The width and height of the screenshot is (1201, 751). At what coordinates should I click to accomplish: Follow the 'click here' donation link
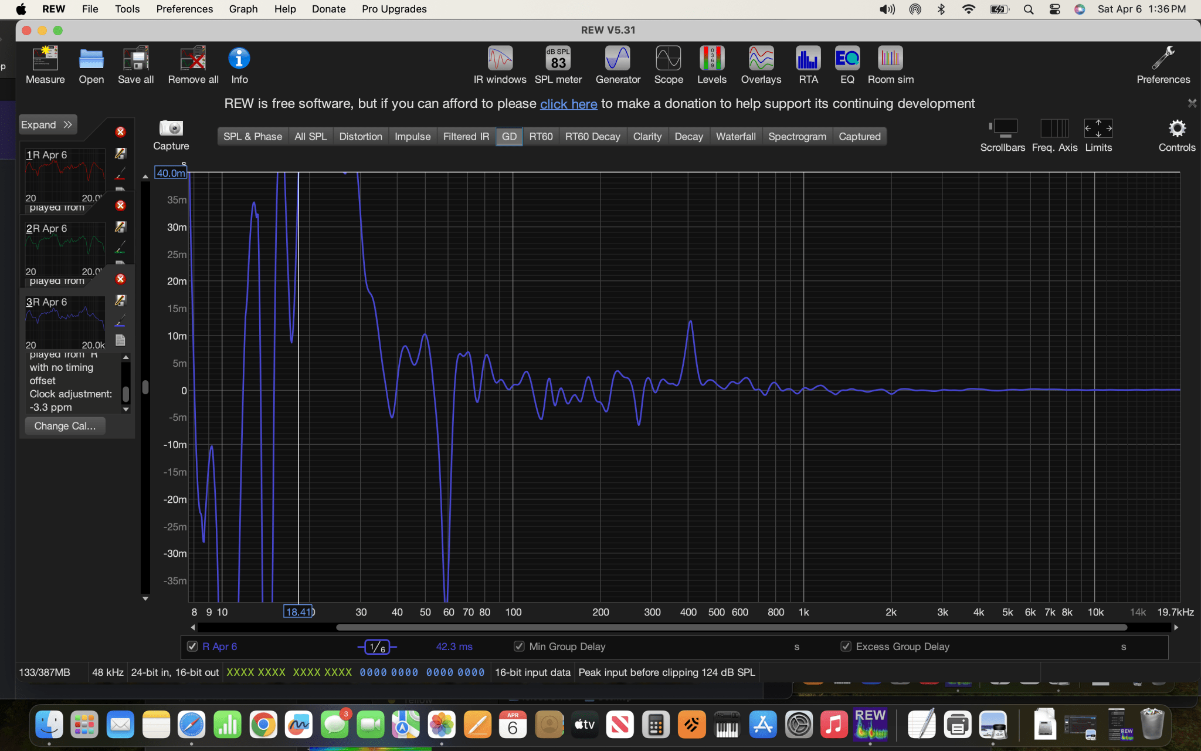(568, 104)
